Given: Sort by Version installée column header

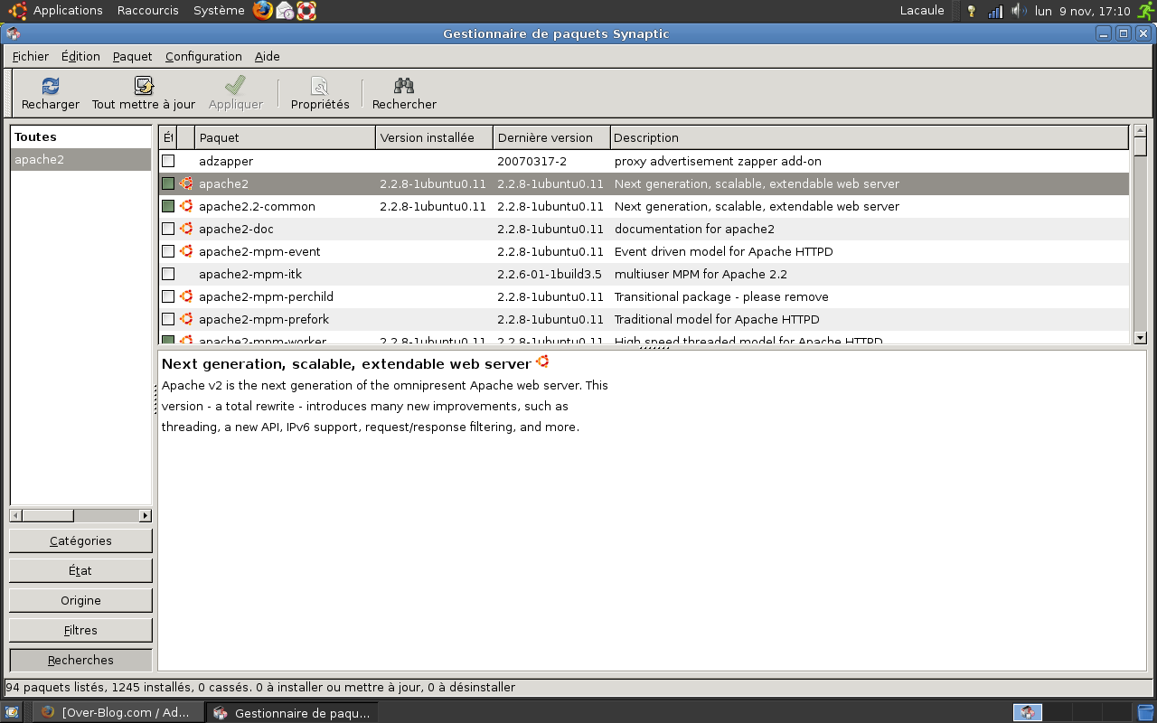Looking at the screenshot, I should tap(435, 137).
